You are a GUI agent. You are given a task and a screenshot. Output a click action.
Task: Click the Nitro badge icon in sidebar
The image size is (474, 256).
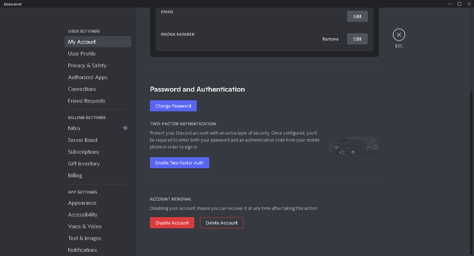click(125, 128)
